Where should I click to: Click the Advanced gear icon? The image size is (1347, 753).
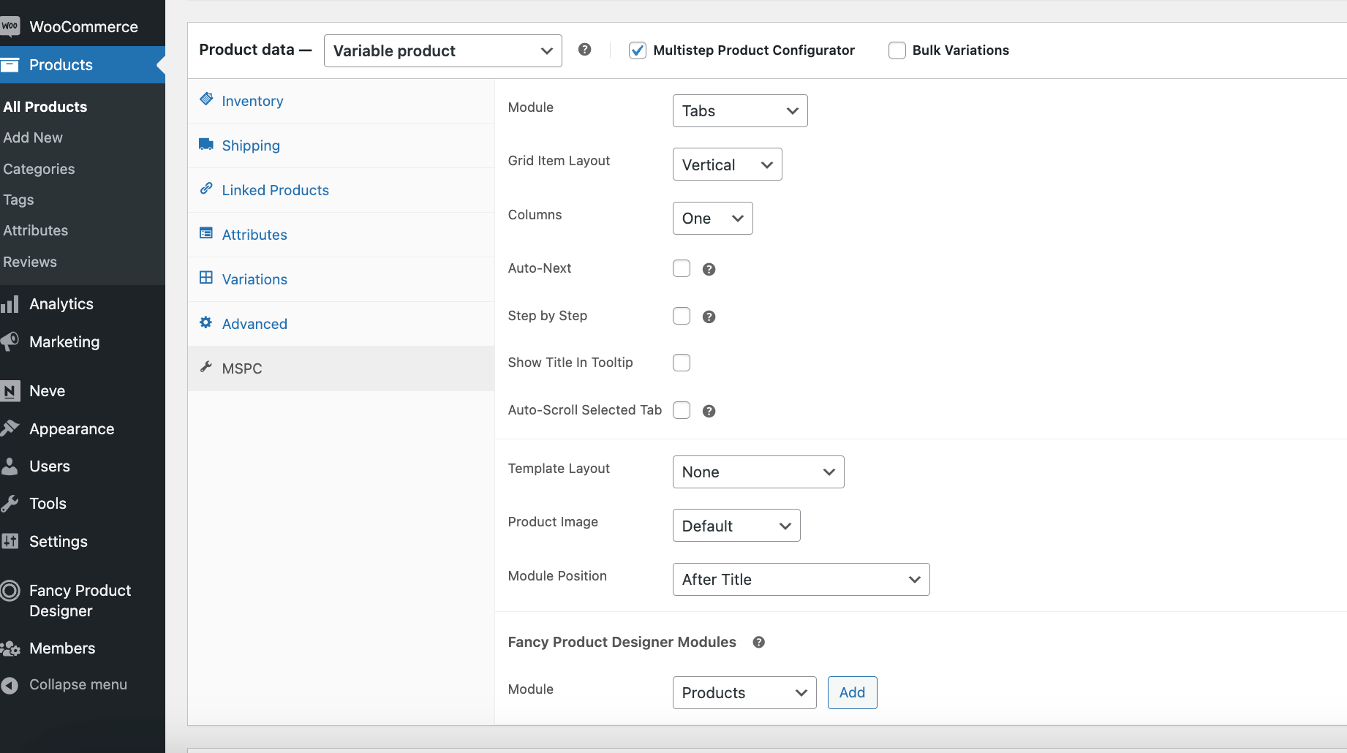pyautogui.click(x=206, y=322)
